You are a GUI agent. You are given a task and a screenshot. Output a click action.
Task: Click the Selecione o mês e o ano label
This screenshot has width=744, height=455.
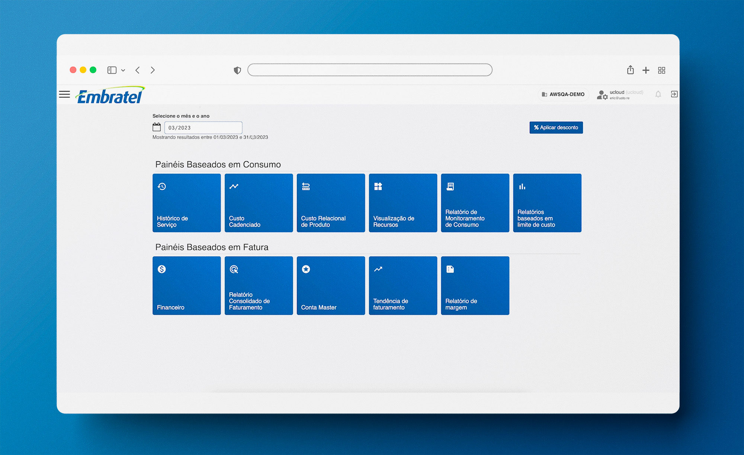tap(181, 116)
